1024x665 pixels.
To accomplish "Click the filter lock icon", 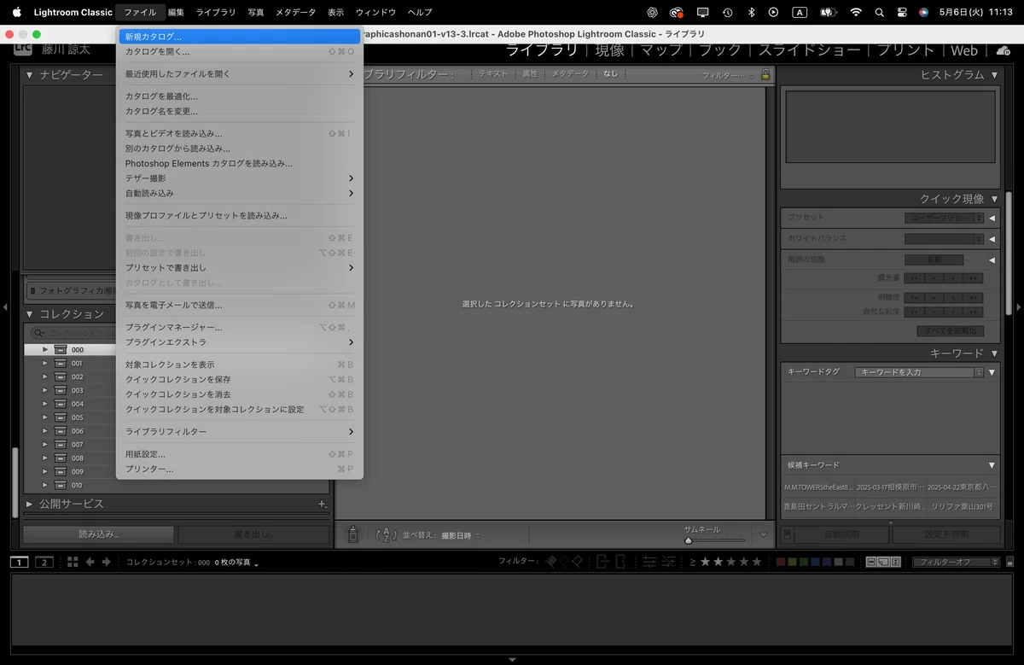I will 765,74.
